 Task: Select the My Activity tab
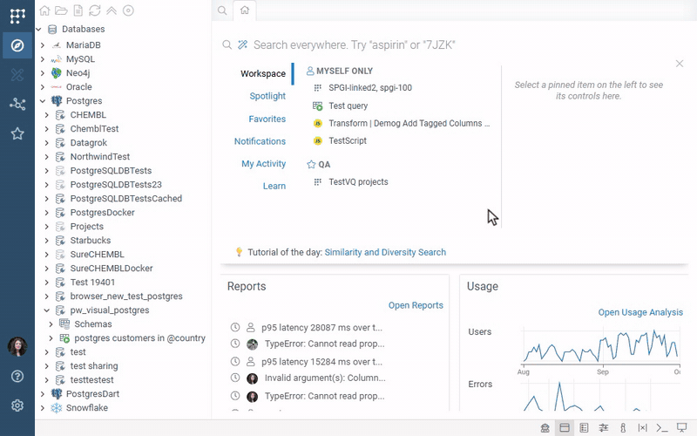[x=264, y=164]
